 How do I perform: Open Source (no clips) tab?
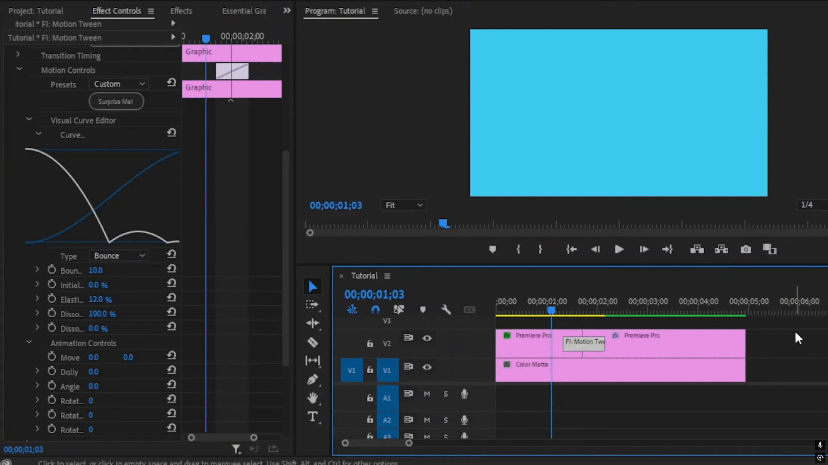(x=423, y=11)
